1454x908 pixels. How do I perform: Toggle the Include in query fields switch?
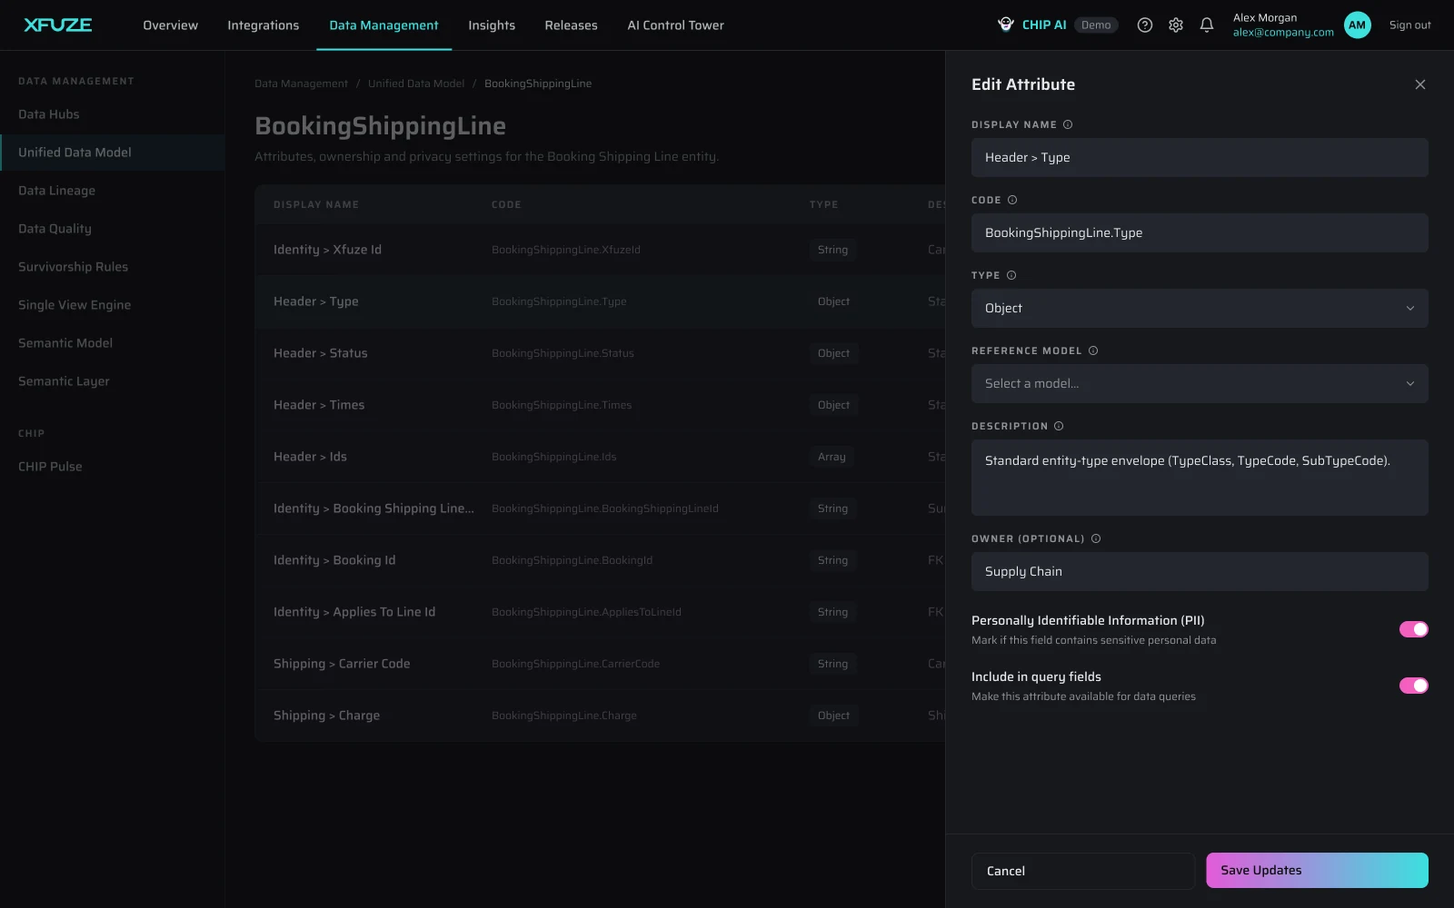point(1413,686)
